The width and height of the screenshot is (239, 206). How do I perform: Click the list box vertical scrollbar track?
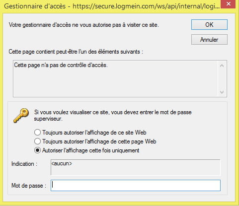click(222, 79)
